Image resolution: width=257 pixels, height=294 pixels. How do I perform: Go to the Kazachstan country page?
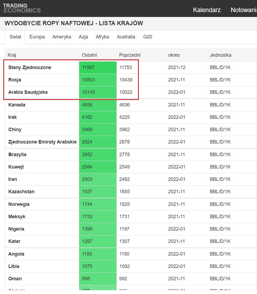22,192
